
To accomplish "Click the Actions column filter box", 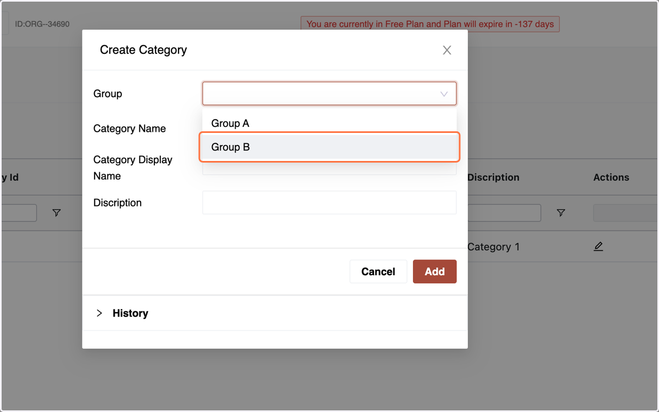I will (626, 213).
